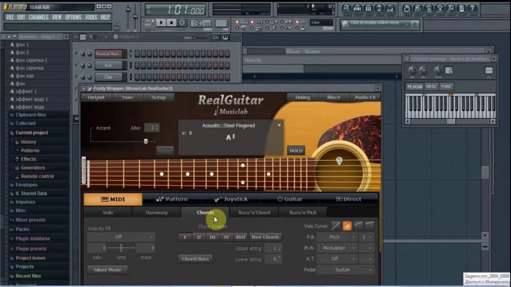Switch to the Pattern tab in RealGuitar

pyautogui.click(x=172, y=199)
